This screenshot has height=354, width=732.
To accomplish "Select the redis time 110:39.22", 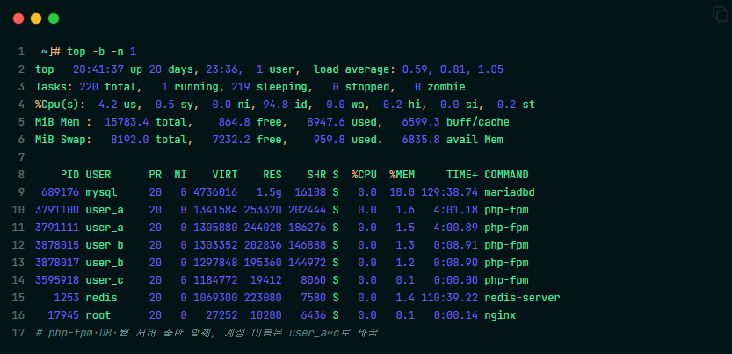I will (x=450, y=298).
